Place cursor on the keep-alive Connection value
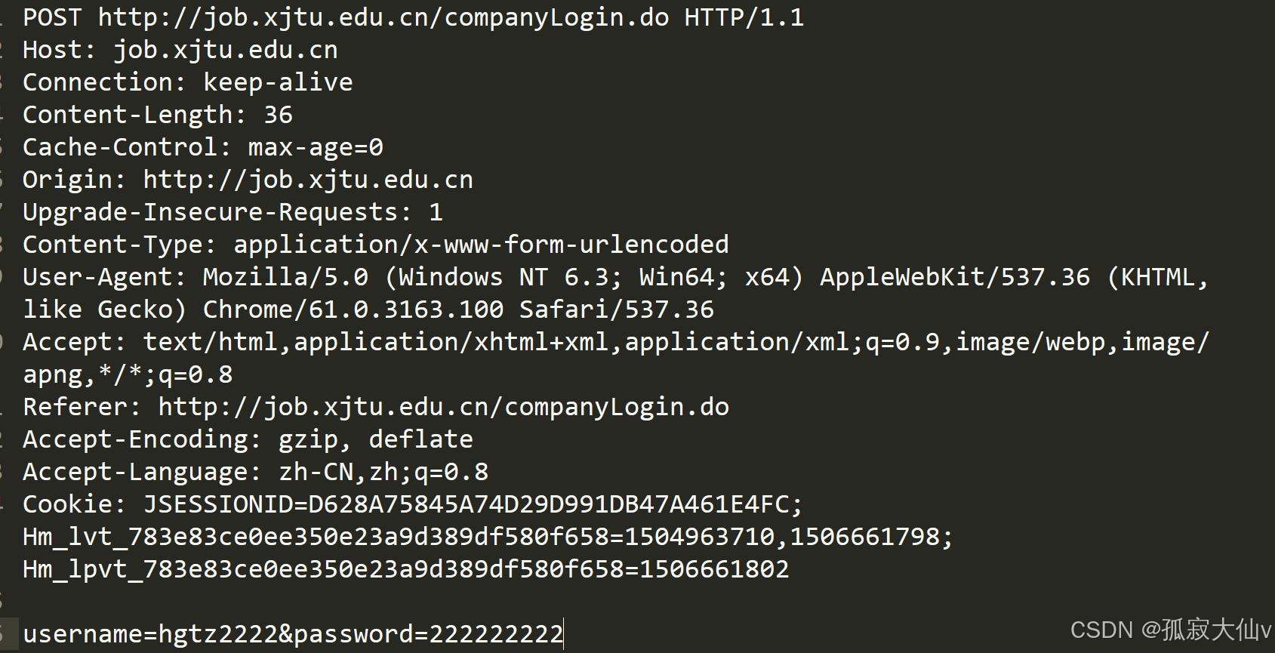Screen dimensions: 1275x653 tap(278, 82)
